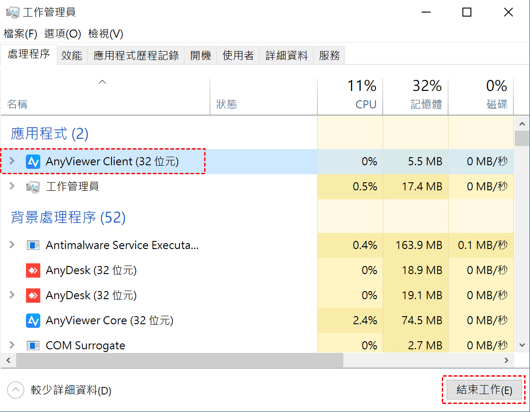Image resolution: width=530 pixels, height=412 pixels.
Task: Expand the COM Surrogate process entry
Action: click(x=12, y=346)
